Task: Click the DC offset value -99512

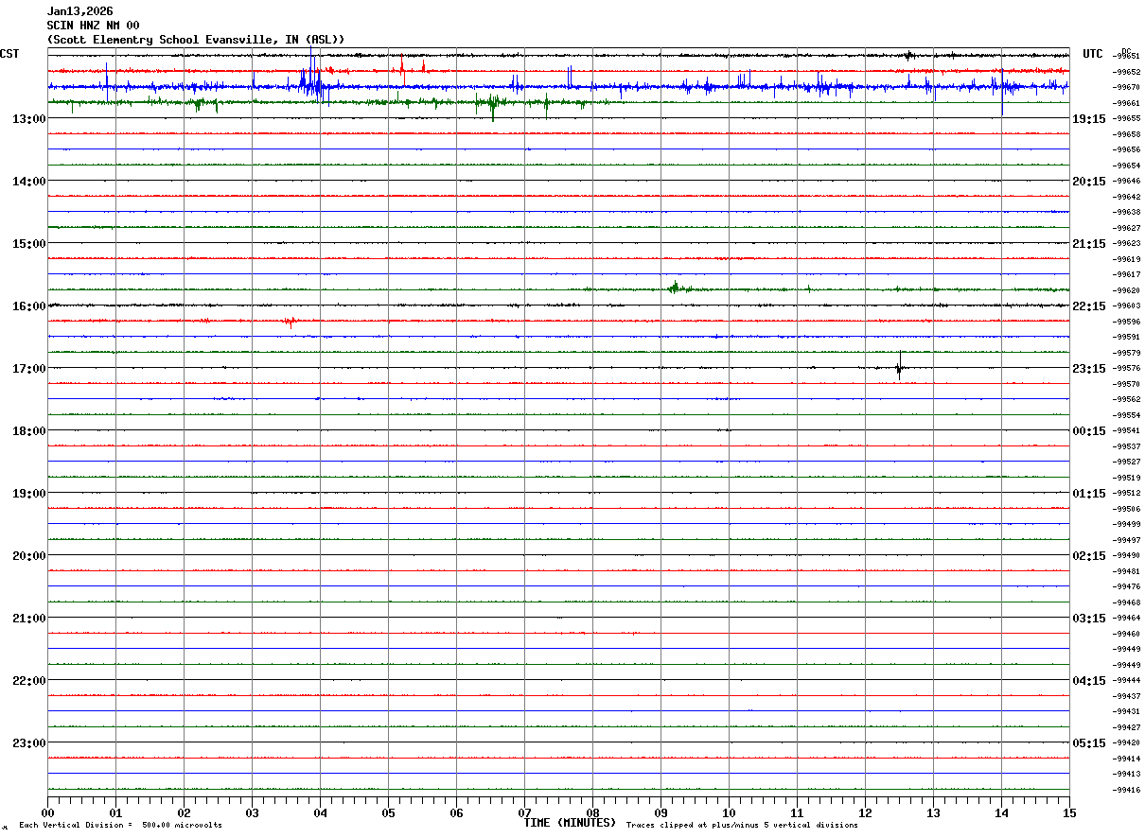Action: coord(1127,493)
